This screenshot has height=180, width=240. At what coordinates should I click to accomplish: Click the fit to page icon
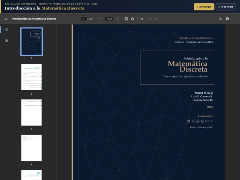[x=126, y=19]
